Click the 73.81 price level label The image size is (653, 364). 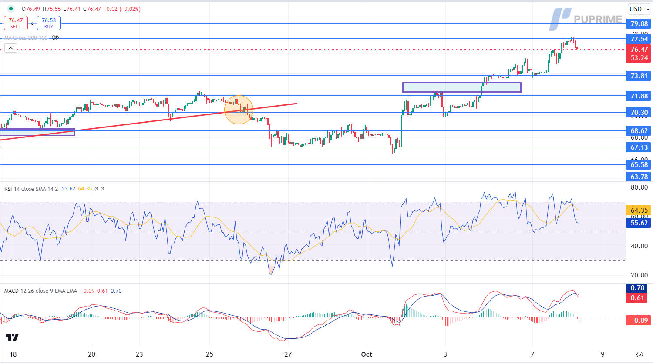click(639, 76)
